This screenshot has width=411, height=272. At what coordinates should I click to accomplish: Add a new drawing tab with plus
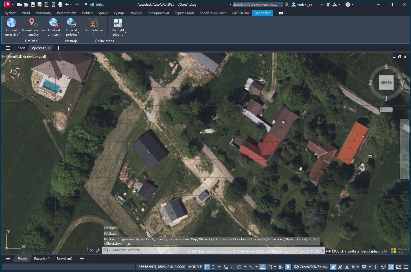pos(58,48)
